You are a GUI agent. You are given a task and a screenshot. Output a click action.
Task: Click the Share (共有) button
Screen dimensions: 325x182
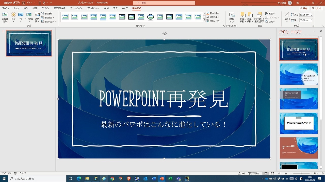[303, 8]
